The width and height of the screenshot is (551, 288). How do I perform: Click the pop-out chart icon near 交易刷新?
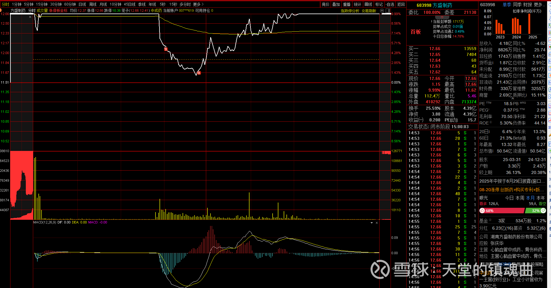[382, 11]
